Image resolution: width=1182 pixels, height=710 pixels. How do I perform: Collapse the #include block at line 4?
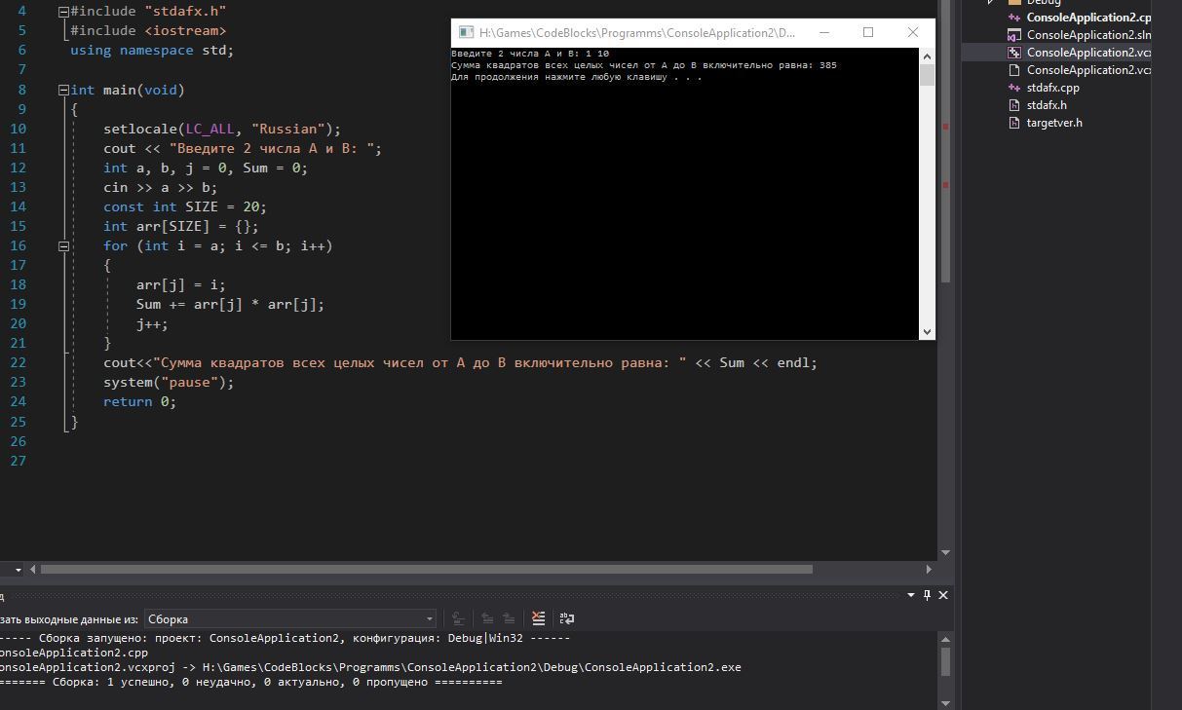pos(63,12)
